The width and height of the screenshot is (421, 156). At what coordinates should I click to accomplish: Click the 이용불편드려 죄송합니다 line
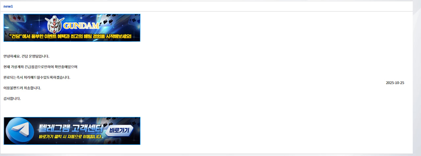tap(22, 88)
